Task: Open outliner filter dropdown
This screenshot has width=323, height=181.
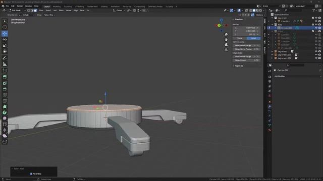Action: pos(314,10)
